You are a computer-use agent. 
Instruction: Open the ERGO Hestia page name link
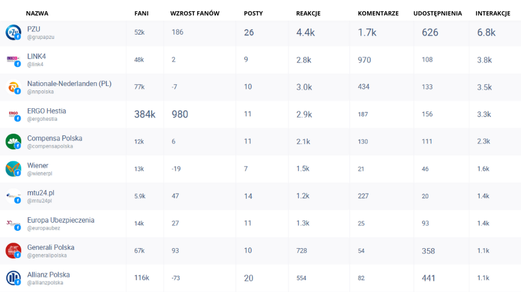(47, 111)
